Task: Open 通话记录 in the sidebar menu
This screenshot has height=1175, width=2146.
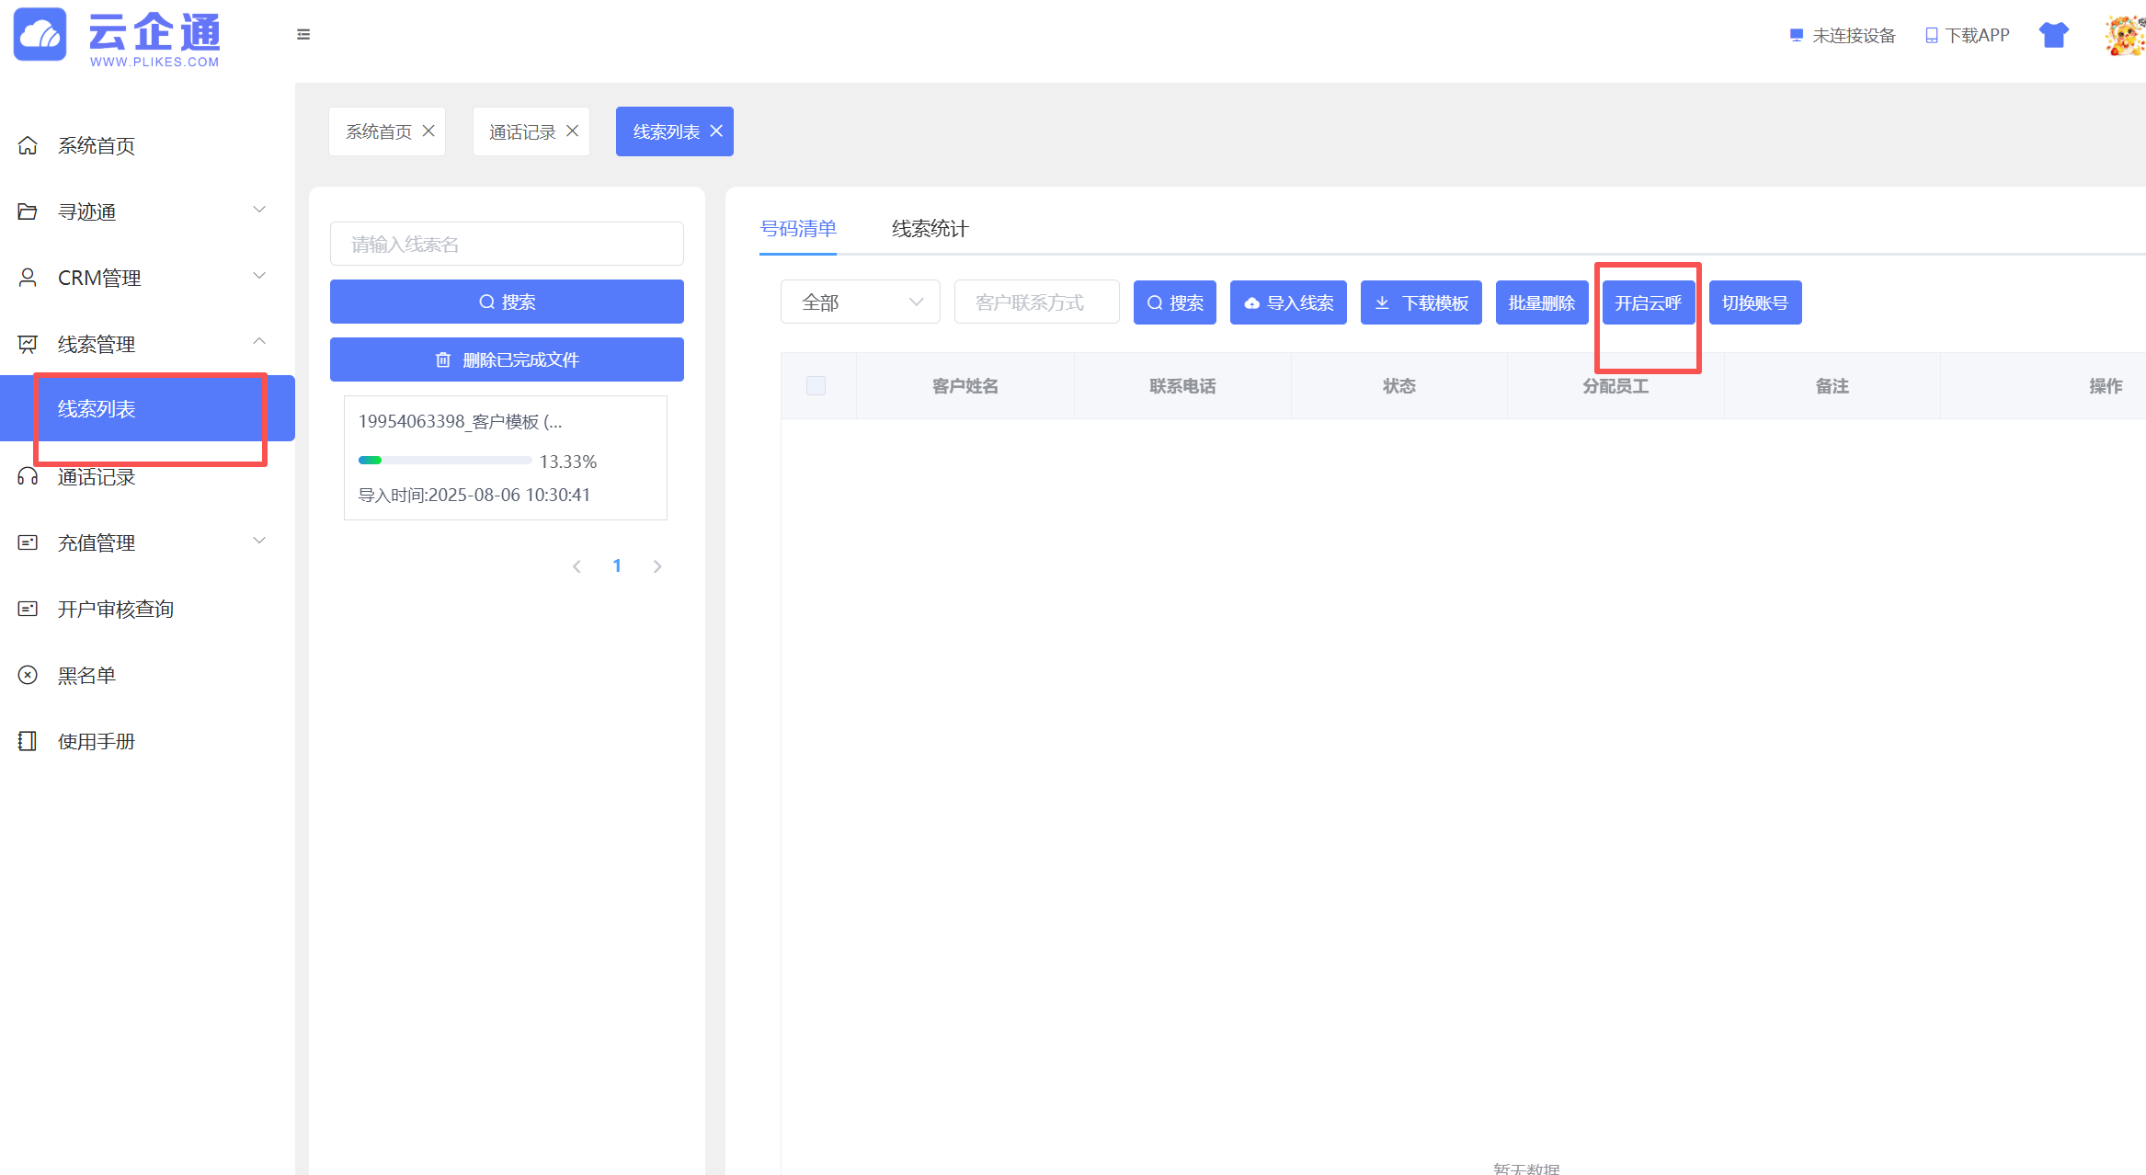Action: pos(97,477)
